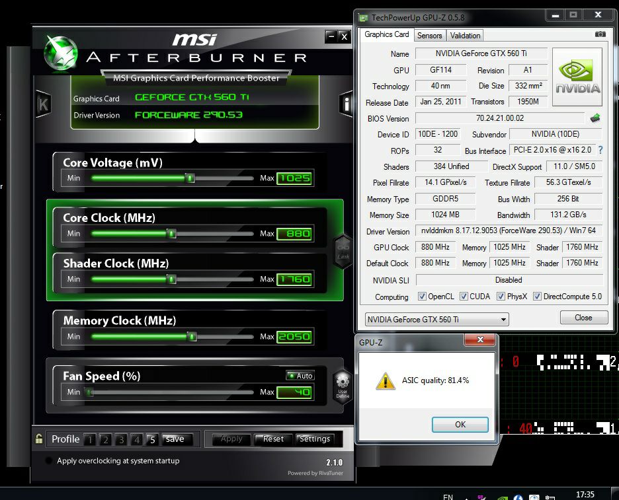The image size is (619, 500).
Task: Click the Core Voltage value box 1025
Action: pyautogui.click(x=294, y=178)
